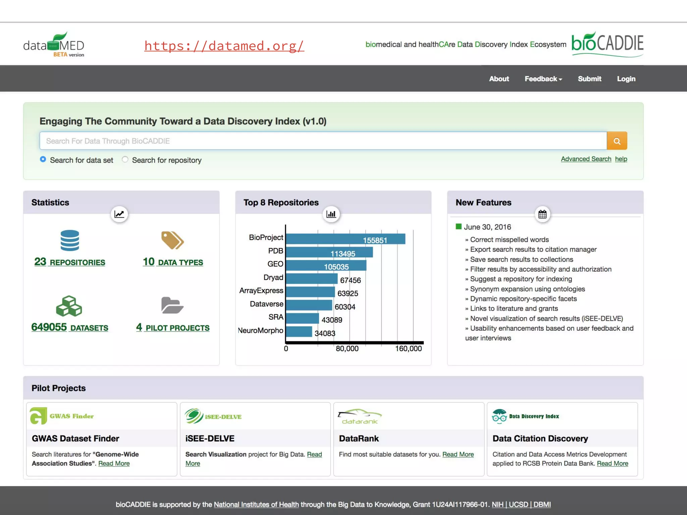Click the green datasets cubes icon
Screen dimensions: 687x515
coord(69,306)
